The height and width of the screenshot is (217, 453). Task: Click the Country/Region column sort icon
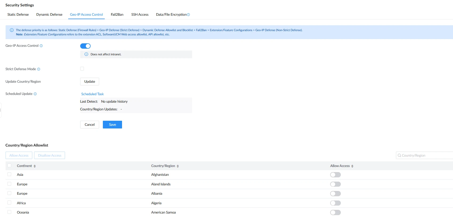click(x=178, y=166)
